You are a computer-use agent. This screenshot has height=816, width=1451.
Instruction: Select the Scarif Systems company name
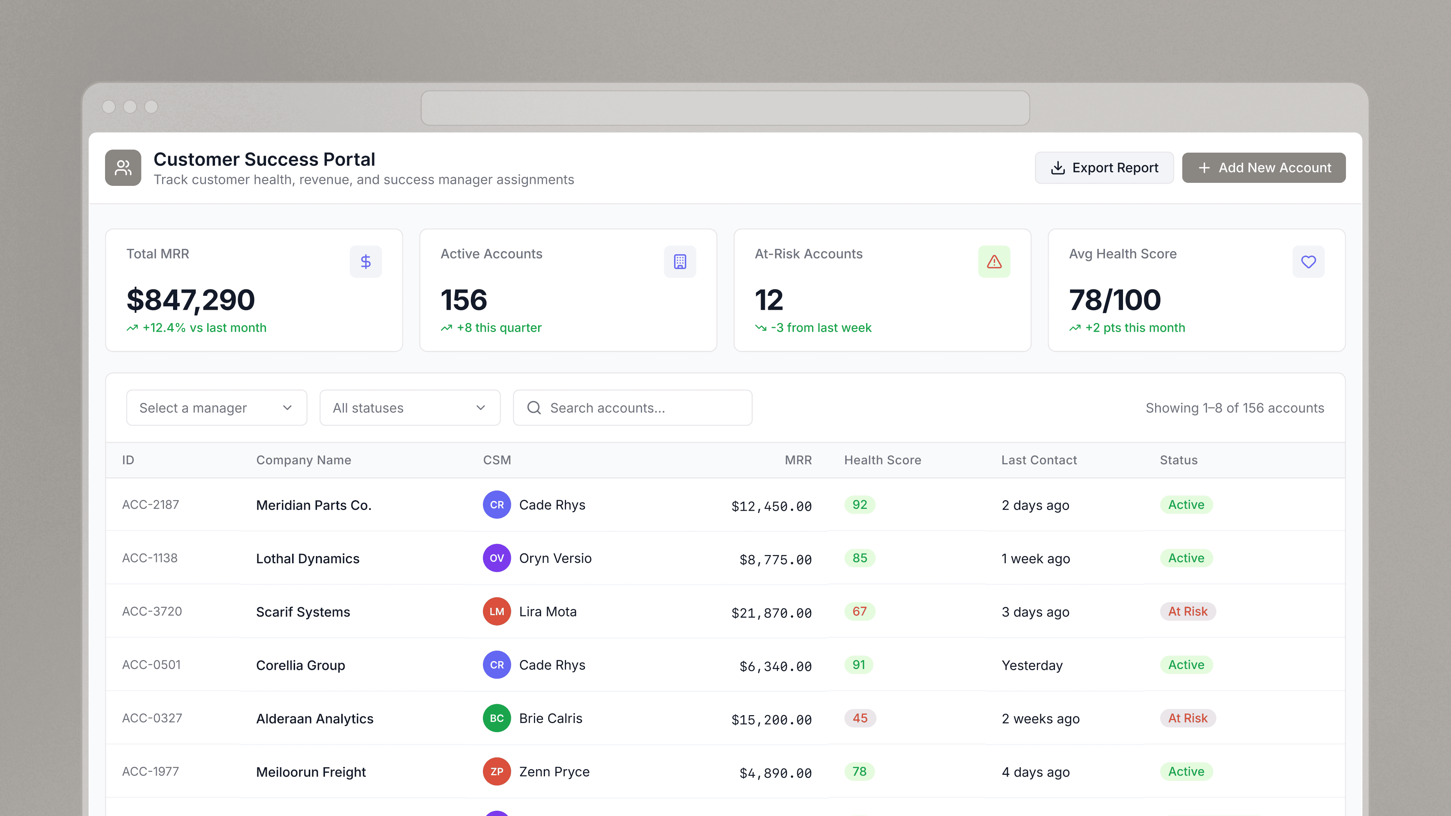click(303, 612)
